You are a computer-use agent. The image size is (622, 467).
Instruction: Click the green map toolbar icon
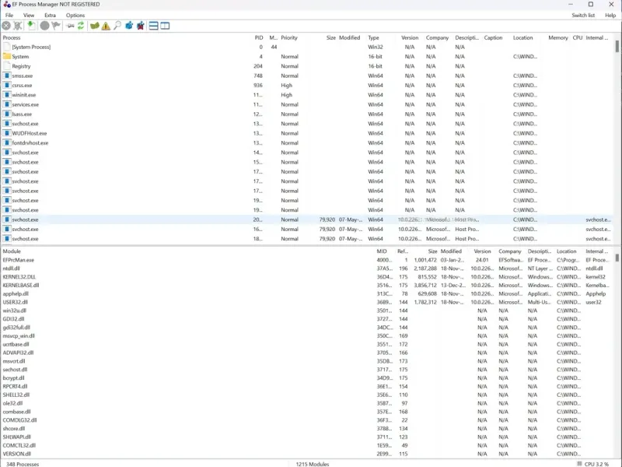[x=94, y=26]
